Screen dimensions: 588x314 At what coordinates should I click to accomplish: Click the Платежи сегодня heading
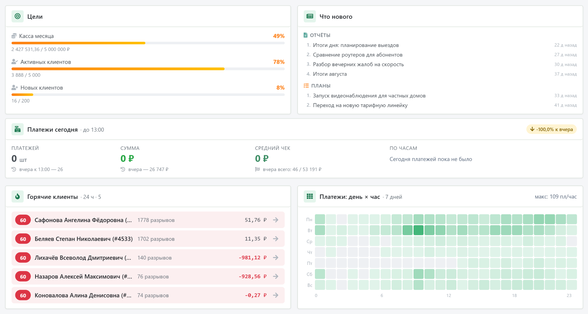pos(52,130)
